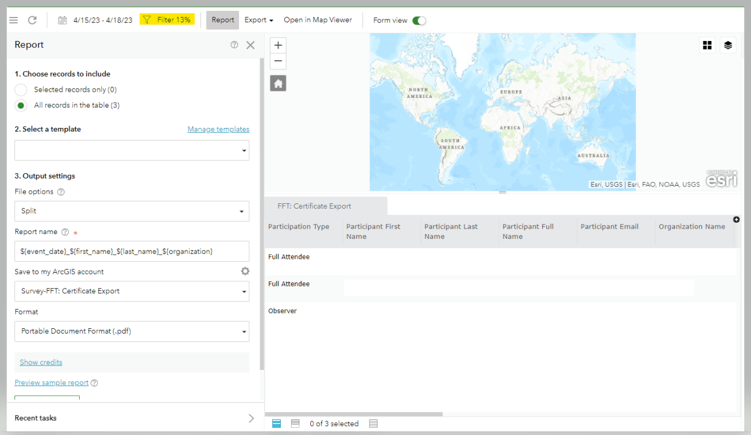The image size is (751, 435).
Task: Open the map layers icon
Action: tap(728, 45)
